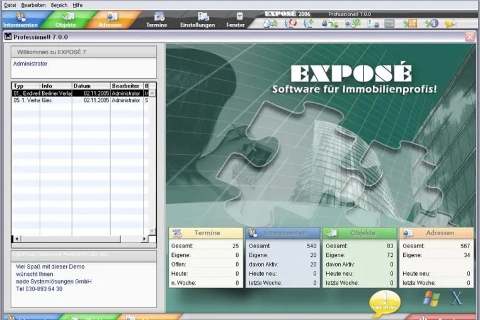Click the down arrow of list scrollbar
The height and width of the screenshot is (320, 480).
(x=152, y=231)
